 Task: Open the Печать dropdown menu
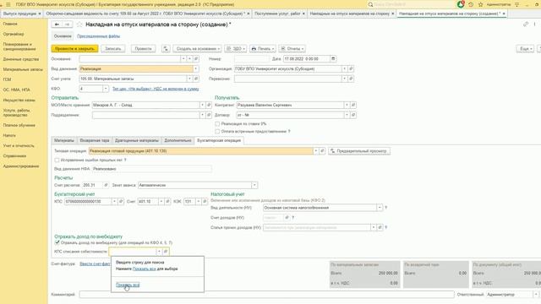pyautogui.click(x=263, y=49)
